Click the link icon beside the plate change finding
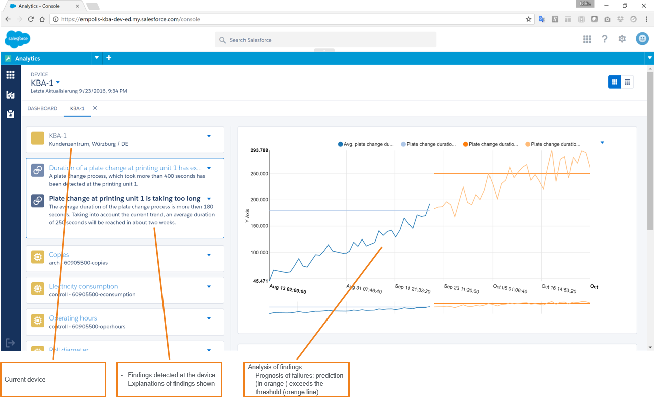 tap(37, 200)
